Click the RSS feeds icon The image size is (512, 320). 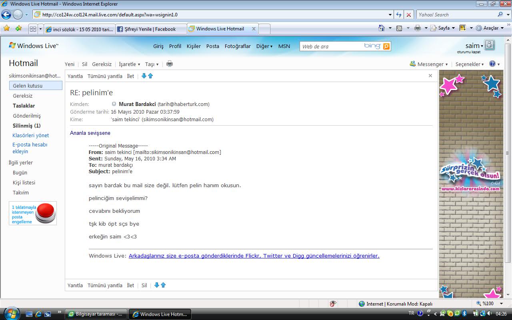399,28
